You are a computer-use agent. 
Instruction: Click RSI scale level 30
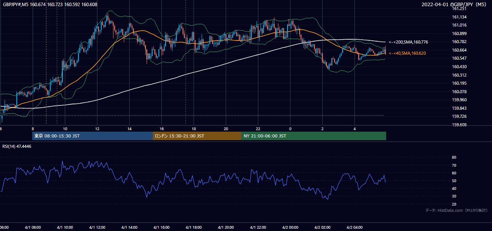pyautogui.click(x=454, y=196)
